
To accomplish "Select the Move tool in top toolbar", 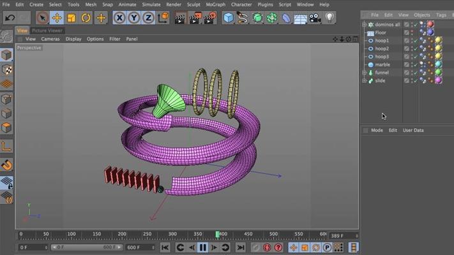I will pos(57,18).
